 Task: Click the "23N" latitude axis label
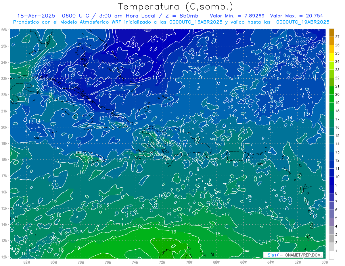tap(4, 78)
